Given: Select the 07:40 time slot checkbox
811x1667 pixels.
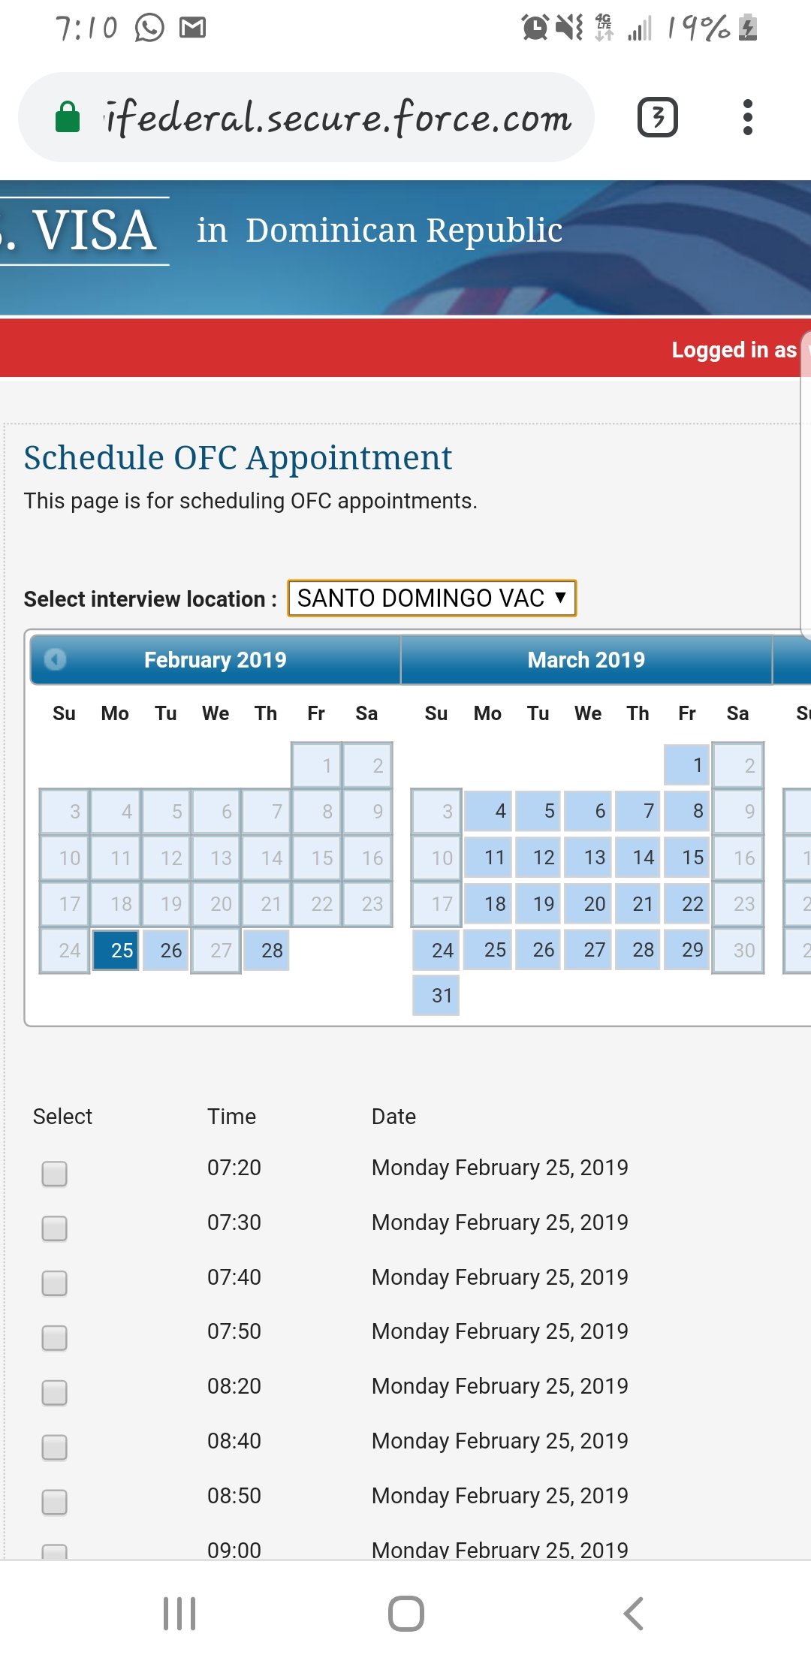Looking at the screenshot, I should [x=55, y=1283].
